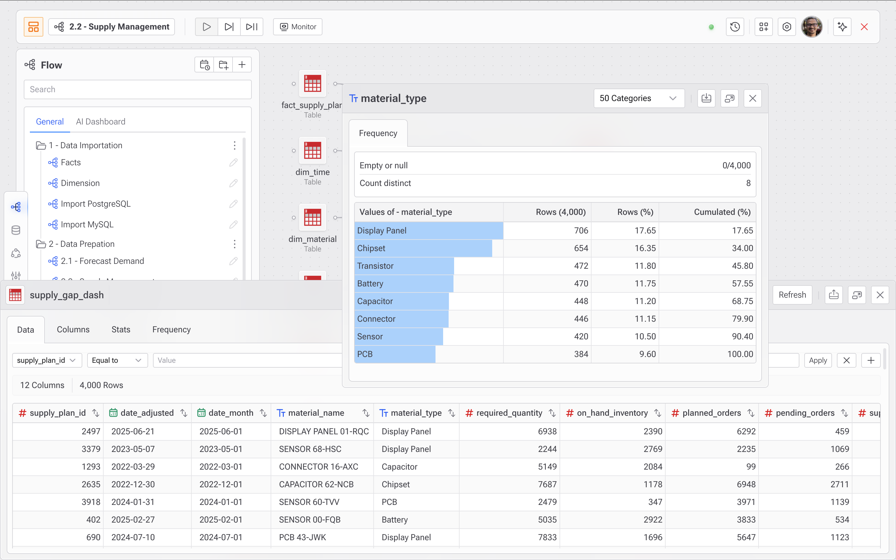
Task: Click the schedule flow calendar icon
Action: tap(204, 65)
